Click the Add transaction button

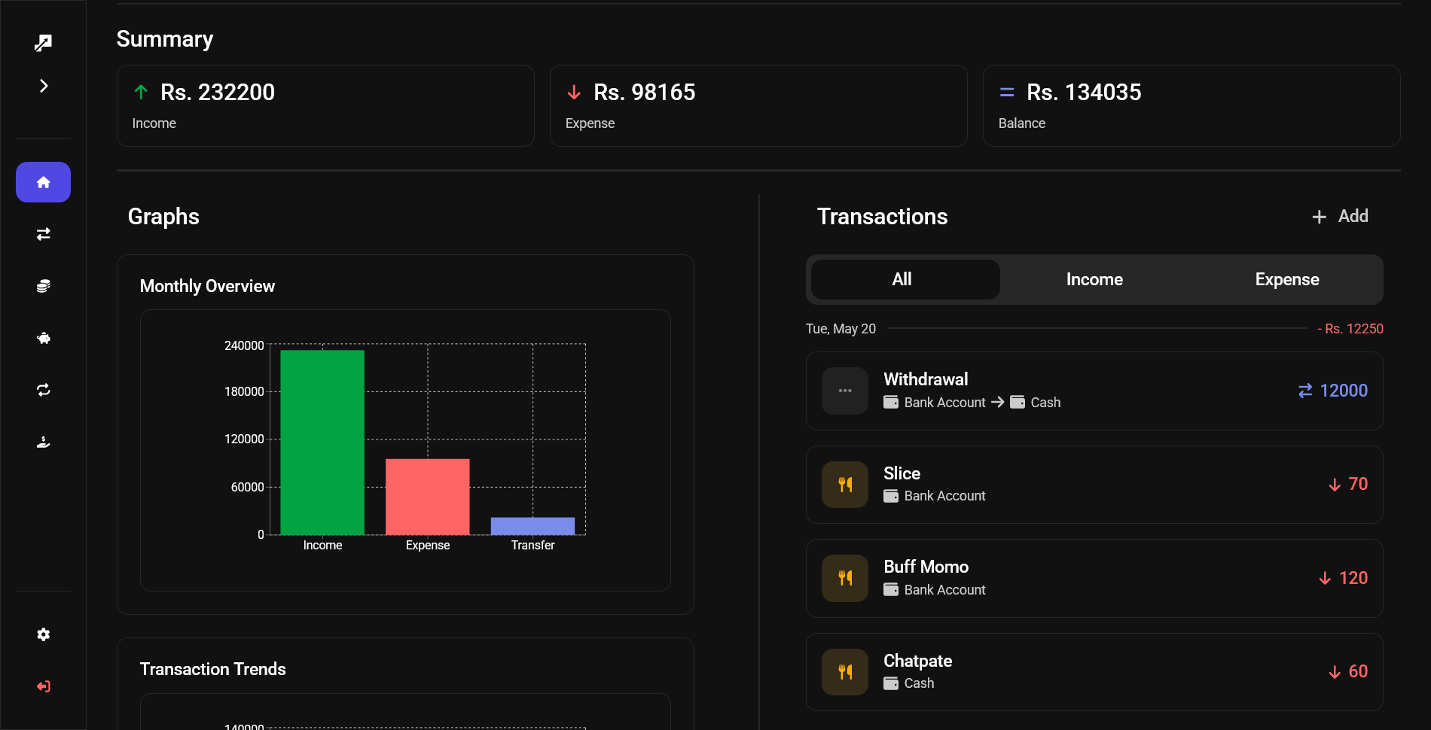click(1340, 217)
